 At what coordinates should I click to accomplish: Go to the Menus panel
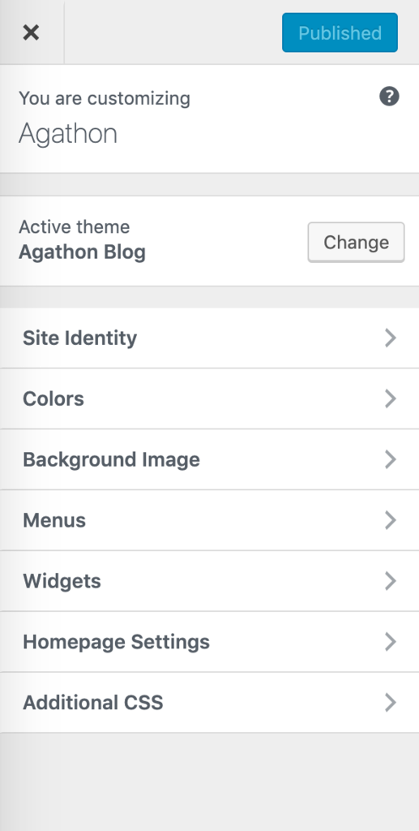(209, 520)
